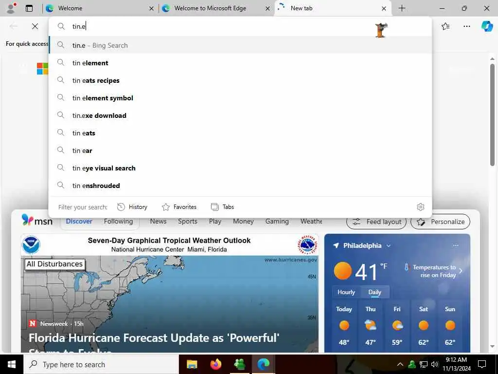Click the weather location arrow icon
The image size is (498, 374).
pyautogui.click(x=336, y=245)
